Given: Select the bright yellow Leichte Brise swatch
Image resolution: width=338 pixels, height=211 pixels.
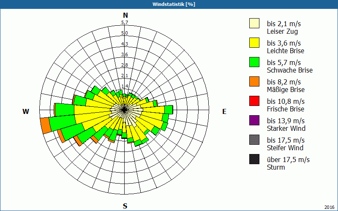Looking at the screenshot, I should 254,43.
